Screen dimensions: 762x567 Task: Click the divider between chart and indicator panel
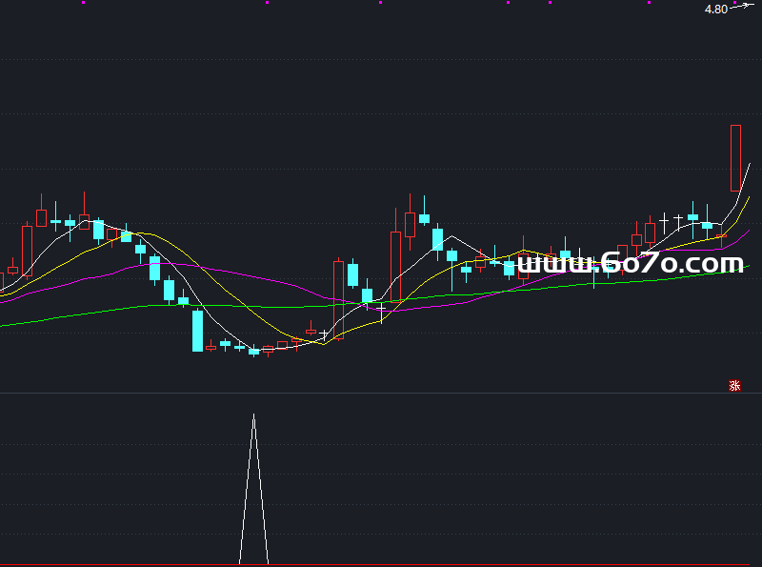pyautogui.click(x=381, y=393)
